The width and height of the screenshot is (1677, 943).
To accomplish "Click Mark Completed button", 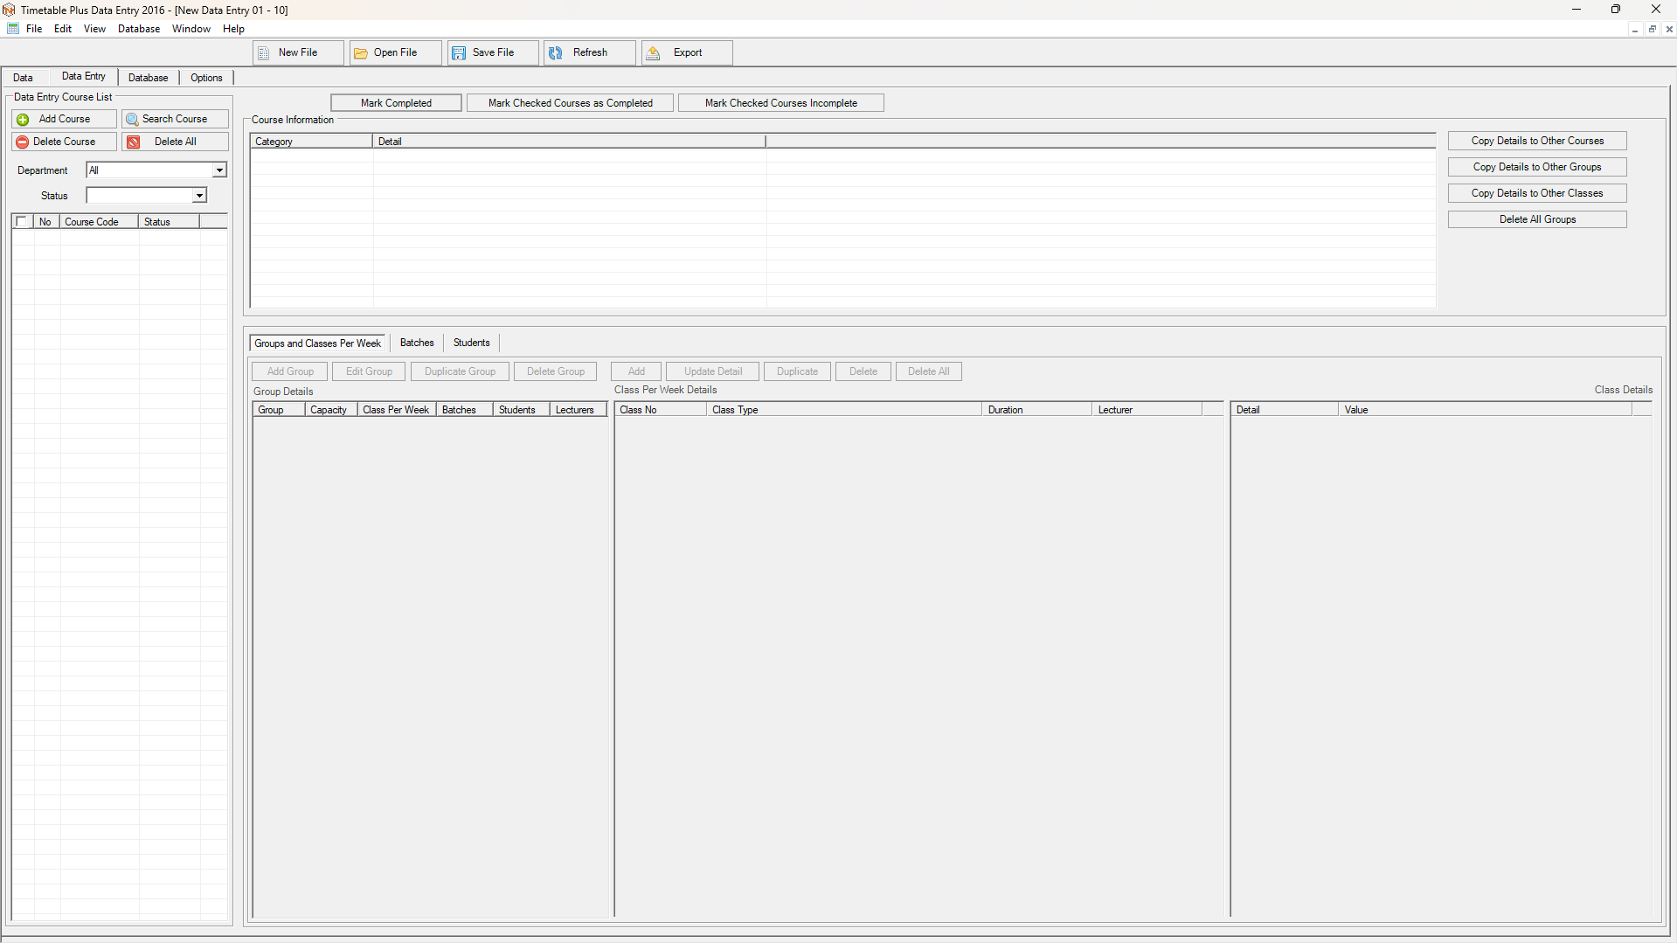I will click(x=396, y=103).
